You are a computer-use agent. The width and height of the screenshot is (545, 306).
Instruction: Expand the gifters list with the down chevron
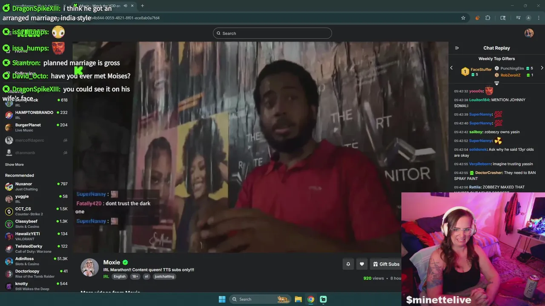click(496, 83)
